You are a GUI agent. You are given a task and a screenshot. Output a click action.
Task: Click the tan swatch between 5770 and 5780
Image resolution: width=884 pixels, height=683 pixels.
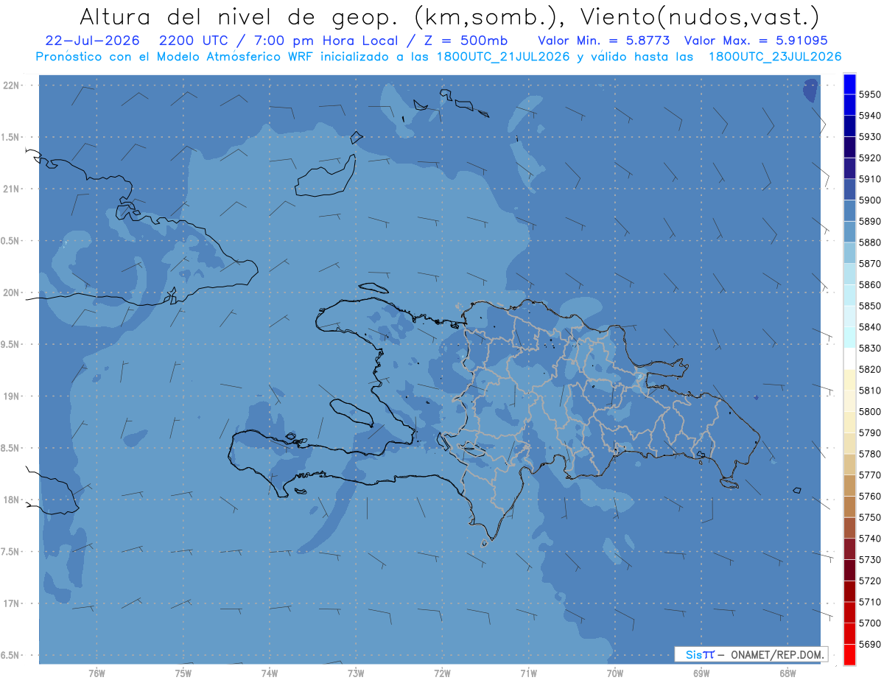849,464
